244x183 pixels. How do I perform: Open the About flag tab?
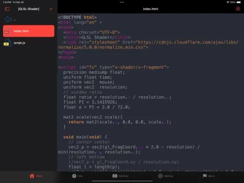click(209, 176)
